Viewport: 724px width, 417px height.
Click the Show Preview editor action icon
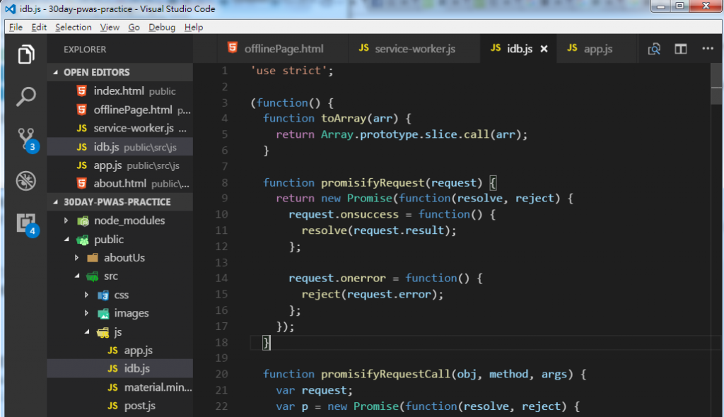[x=654, y=49]
